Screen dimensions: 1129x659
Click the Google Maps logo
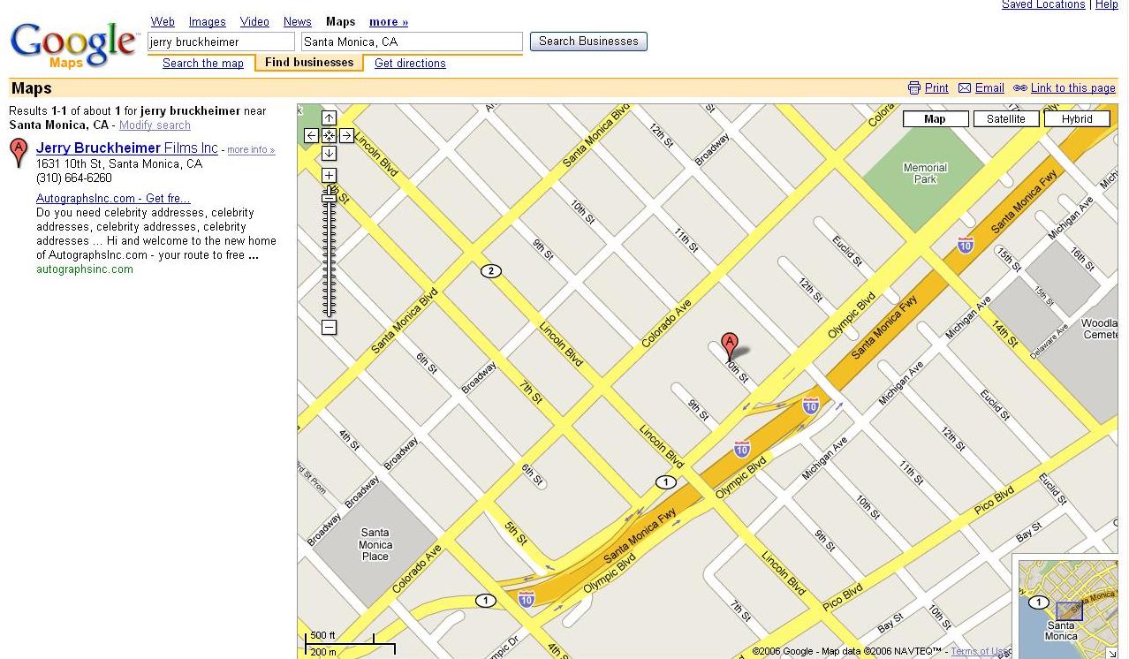click(74, 45)
